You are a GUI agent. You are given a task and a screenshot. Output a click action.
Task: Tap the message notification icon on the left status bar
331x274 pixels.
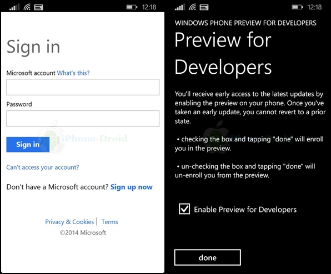point(39,7)
